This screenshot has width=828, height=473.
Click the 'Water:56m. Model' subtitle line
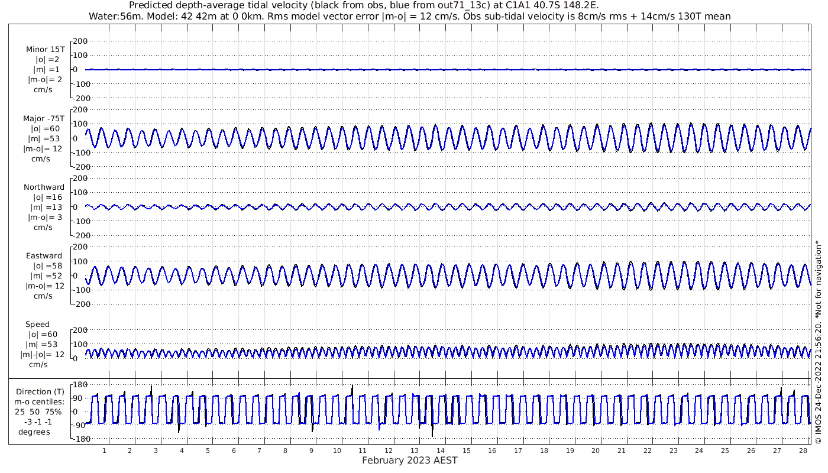410,16
